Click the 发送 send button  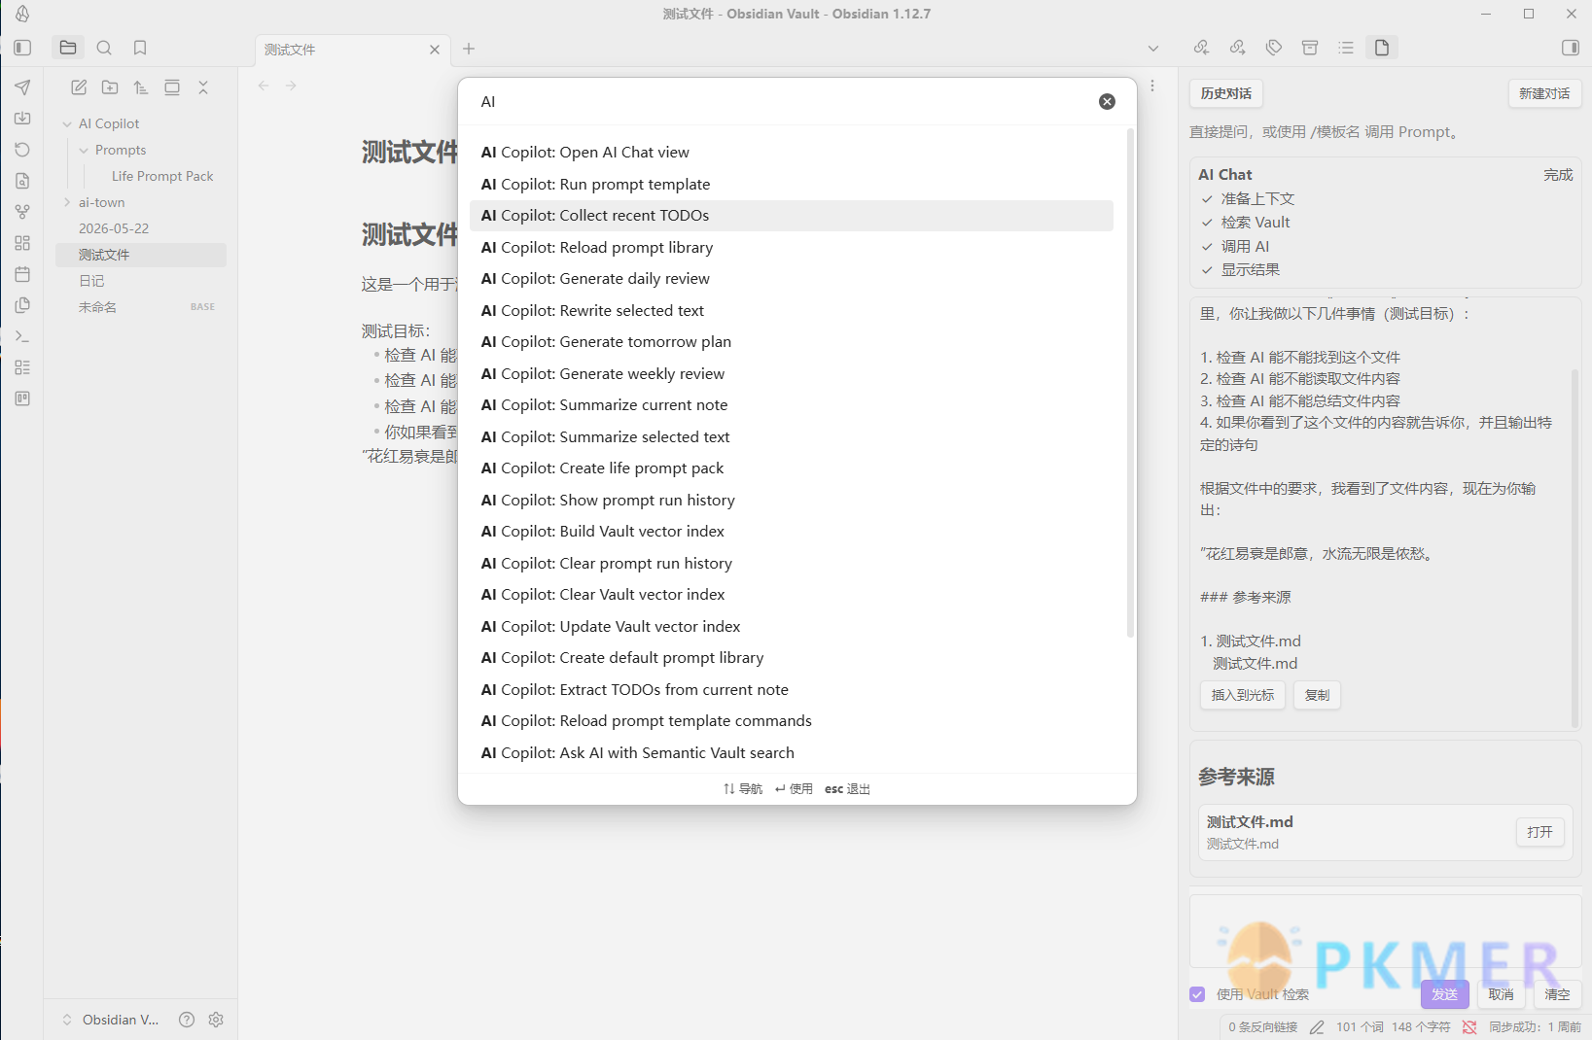point(1444,994)
